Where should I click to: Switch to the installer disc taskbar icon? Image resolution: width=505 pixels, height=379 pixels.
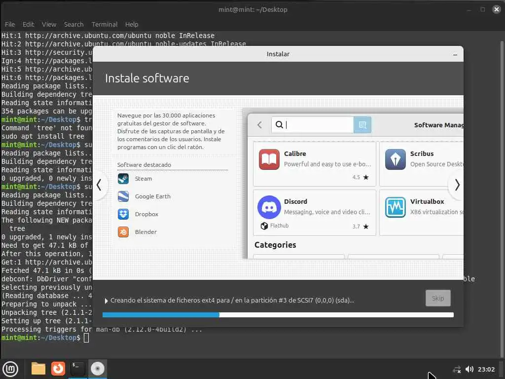[x=97, y=369]
